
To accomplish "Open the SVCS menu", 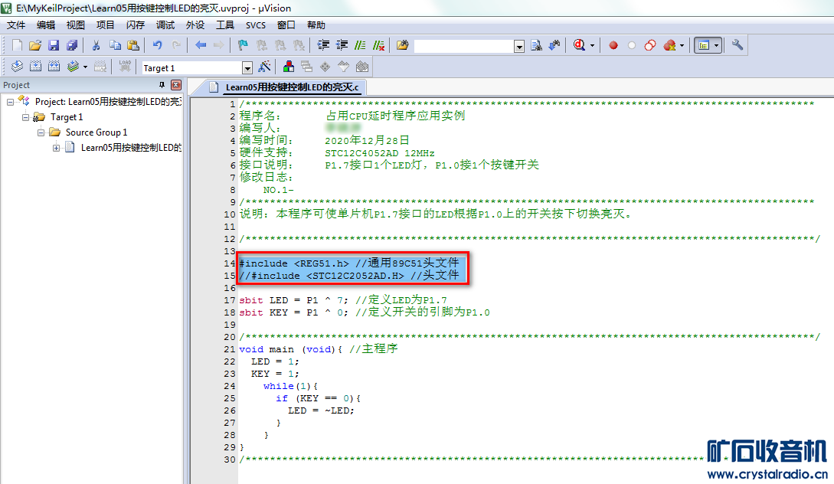I will click(255, 25).
